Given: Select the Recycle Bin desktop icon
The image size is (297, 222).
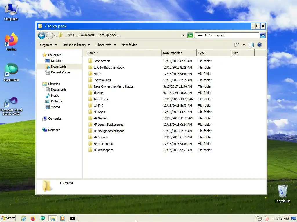Looking at the screenshot, I should [282, 193].
